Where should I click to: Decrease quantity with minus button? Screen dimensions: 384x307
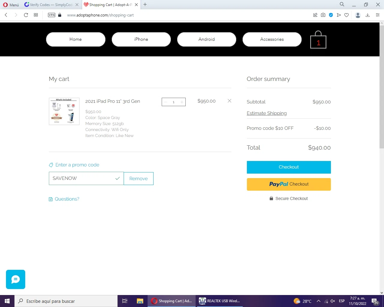[x=166, y=102]
